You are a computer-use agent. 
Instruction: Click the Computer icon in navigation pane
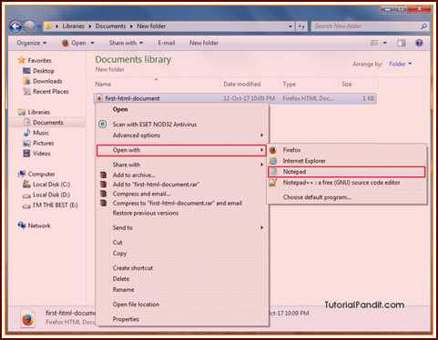(x=22, y=174)
